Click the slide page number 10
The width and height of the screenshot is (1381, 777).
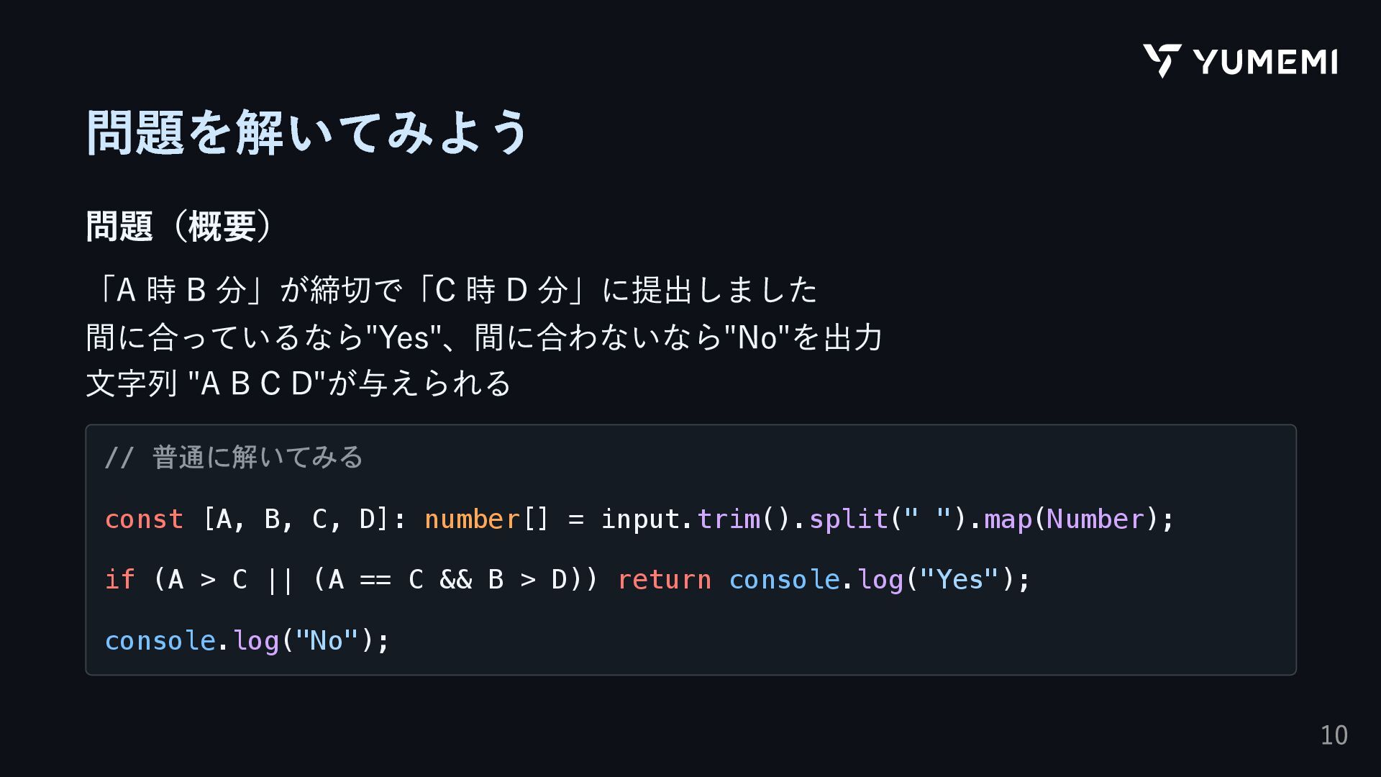coord(1334,735)
